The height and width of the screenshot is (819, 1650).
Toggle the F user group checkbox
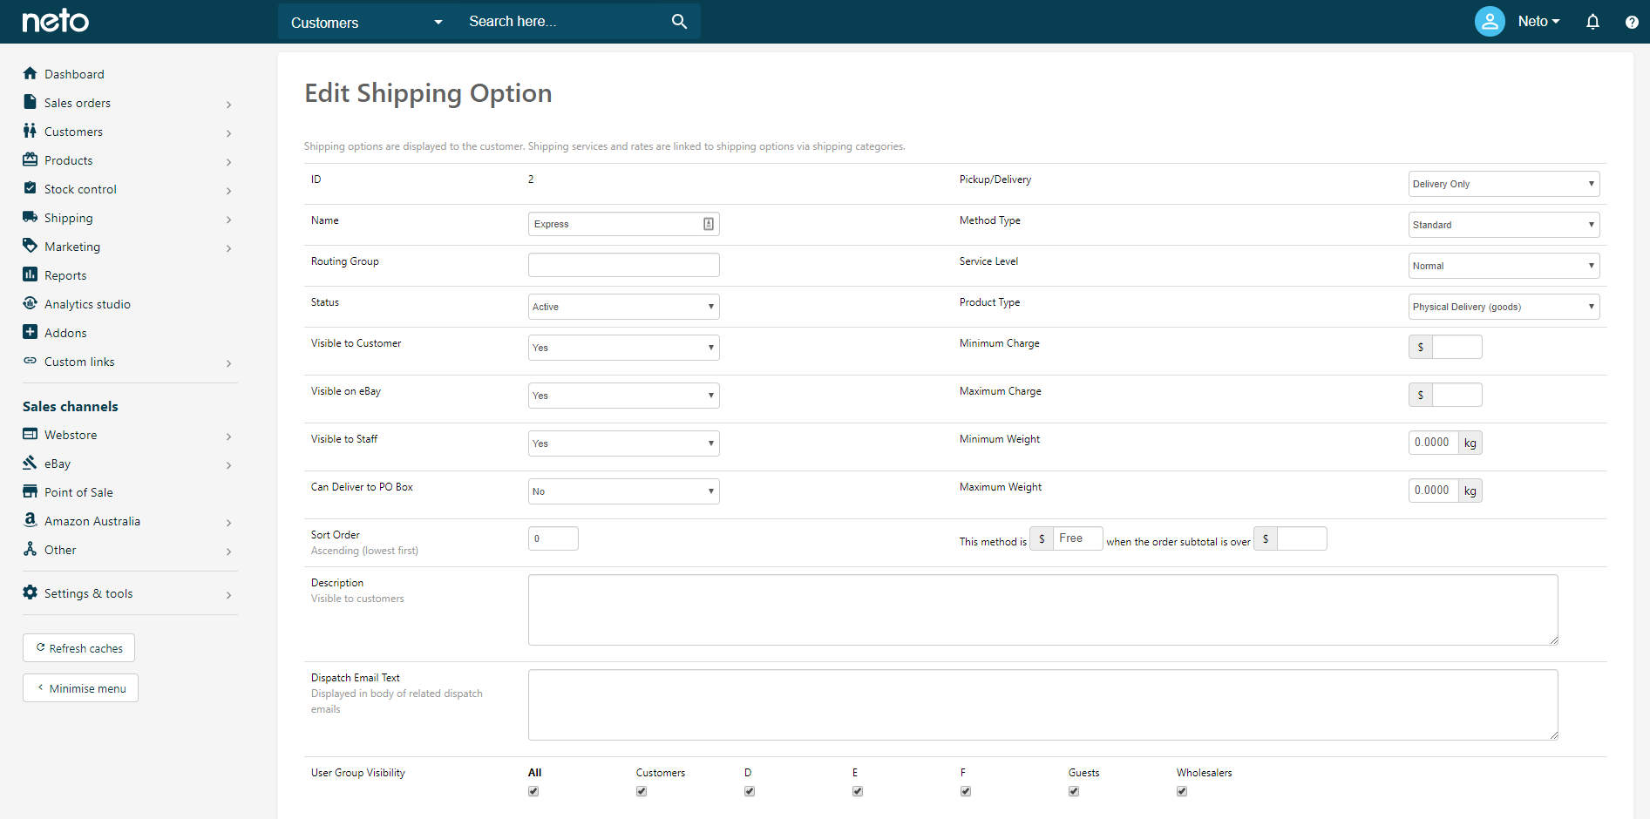click(x=966, y=791)
